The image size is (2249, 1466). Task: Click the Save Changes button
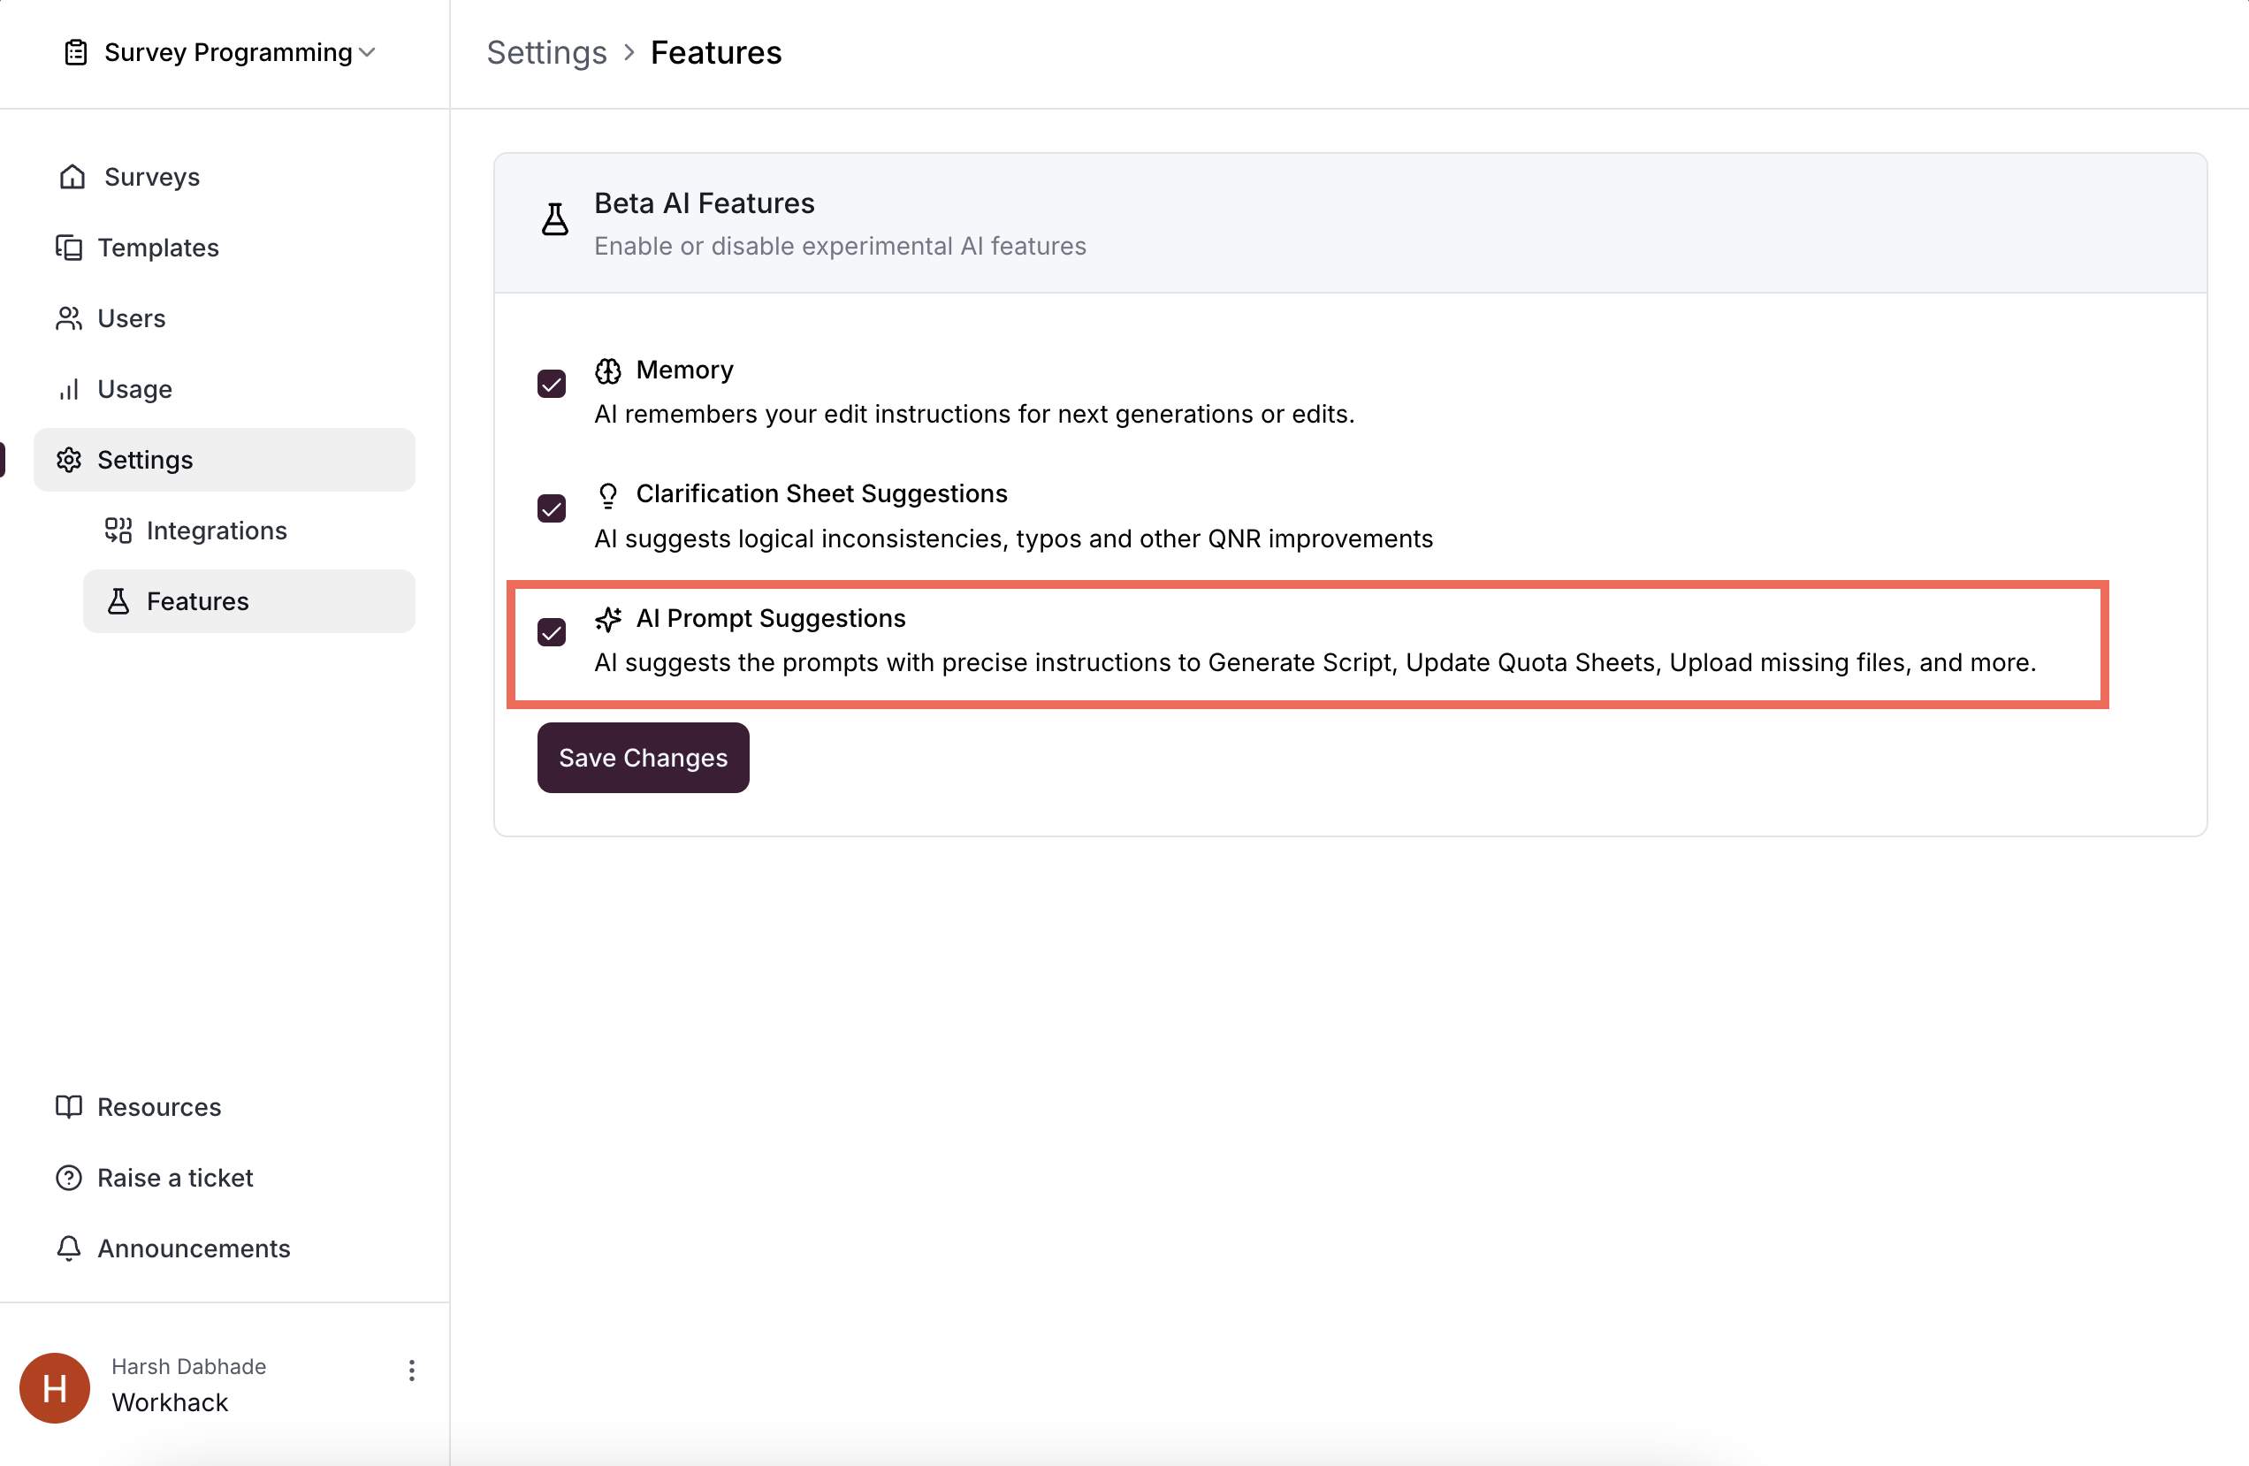(643, 758)
